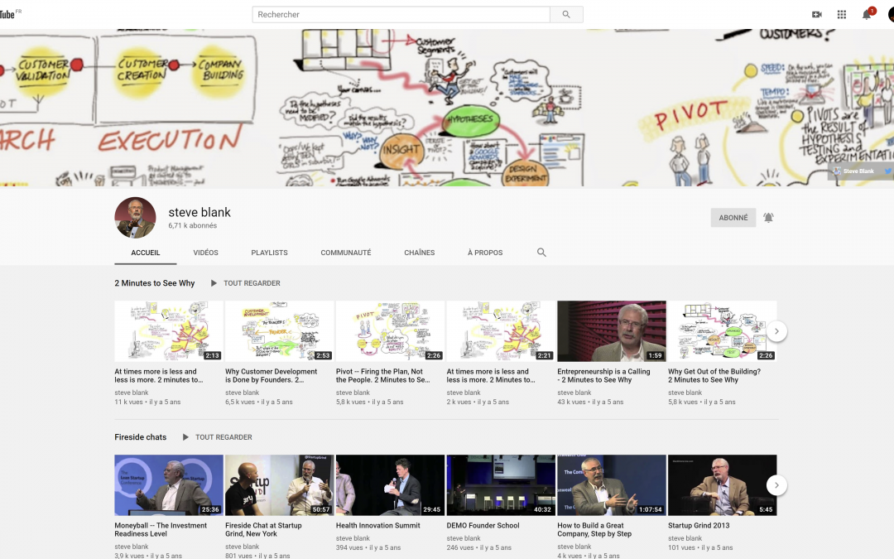Viewport: 894px width, 559px height.
Task: Open the À propos tab
Action: tap(485, 253)
